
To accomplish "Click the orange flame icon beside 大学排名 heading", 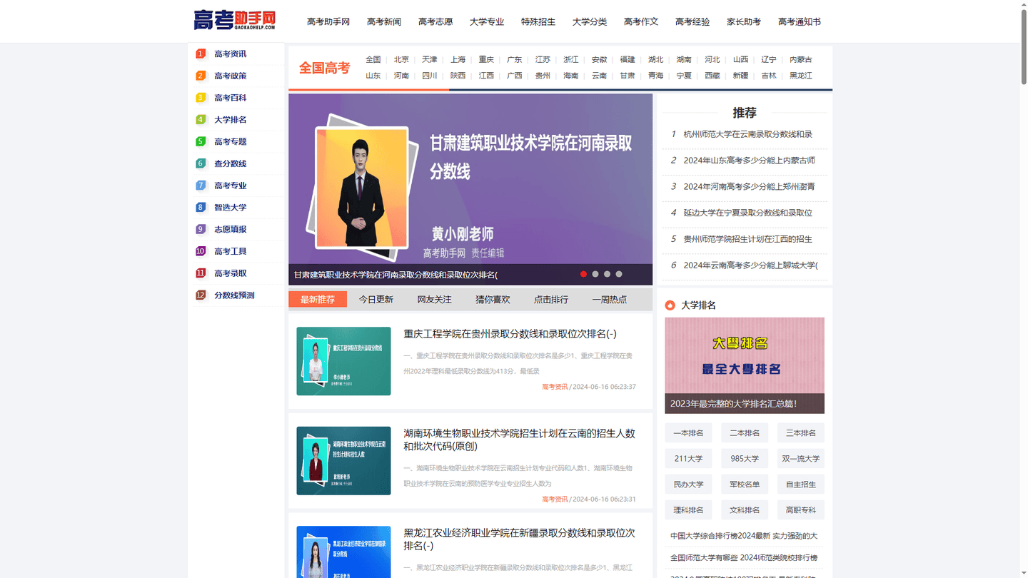I will 670,305.
